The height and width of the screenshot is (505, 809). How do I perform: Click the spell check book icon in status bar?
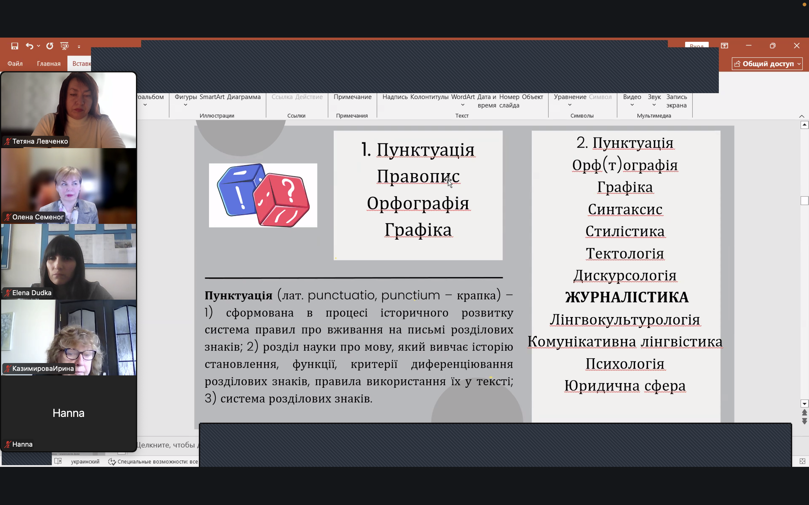58,461
